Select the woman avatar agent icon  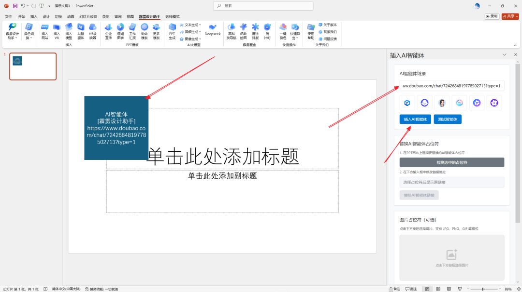coord(442,103)
